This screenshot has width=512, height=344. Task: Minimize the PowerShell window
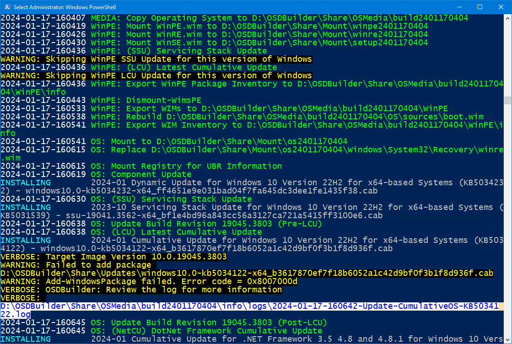click(x=459, y=7)
